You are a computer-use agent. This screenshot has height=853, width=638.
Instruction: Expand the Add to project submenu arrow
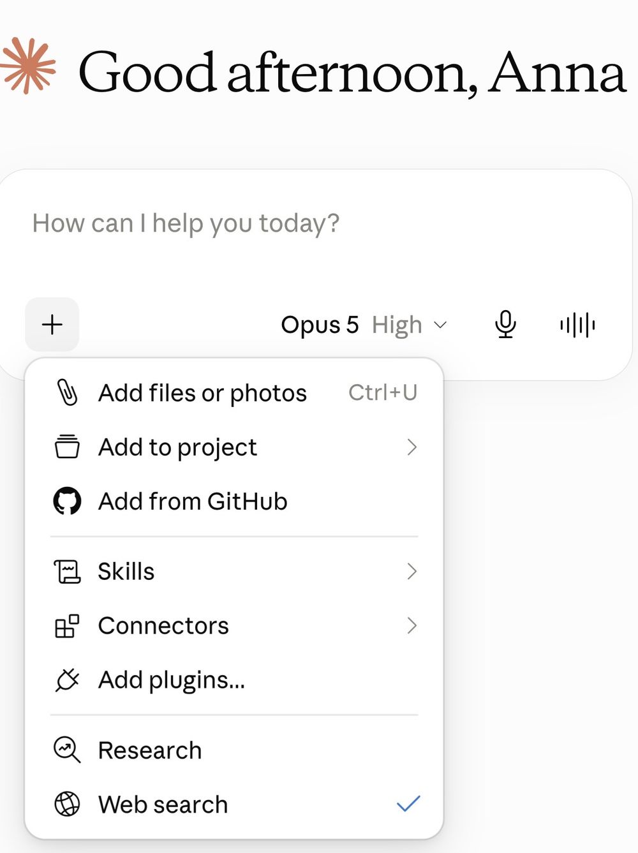(412, 447)
